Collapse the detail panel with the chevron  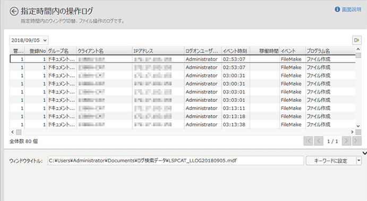click(x=364, y=153)
